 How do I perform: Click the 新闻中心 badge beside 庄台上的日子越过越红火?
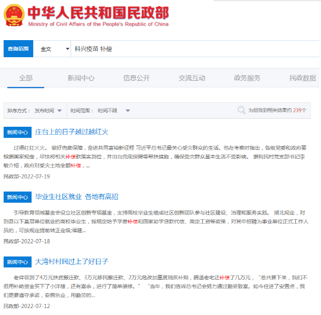tap(17, 132)
